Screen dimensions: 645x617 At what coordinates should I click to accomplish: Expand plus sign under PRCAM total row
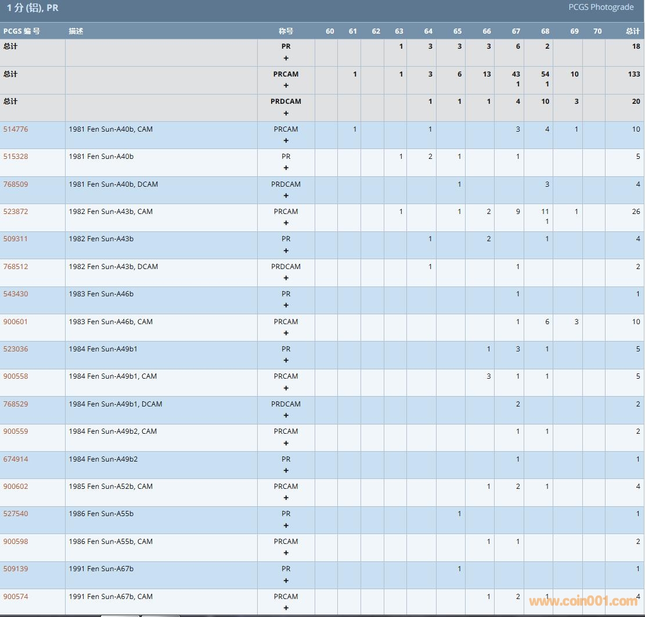point(286,85)
